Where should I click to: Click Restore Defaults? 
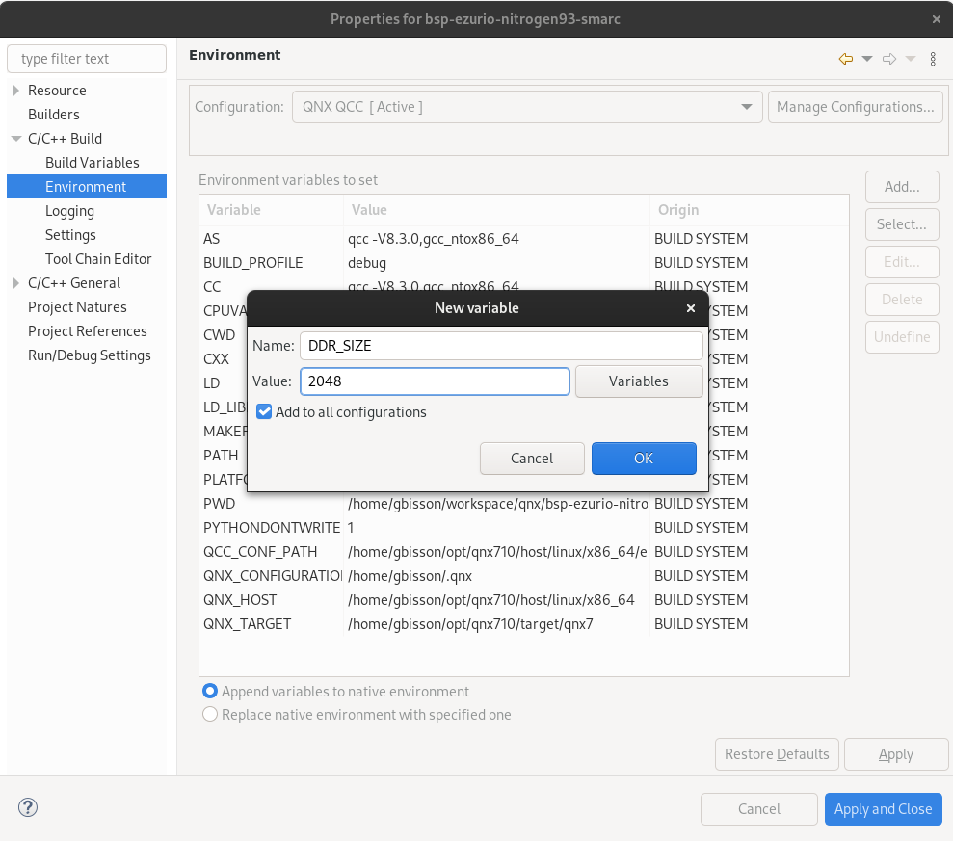click(x=777, y=754)
